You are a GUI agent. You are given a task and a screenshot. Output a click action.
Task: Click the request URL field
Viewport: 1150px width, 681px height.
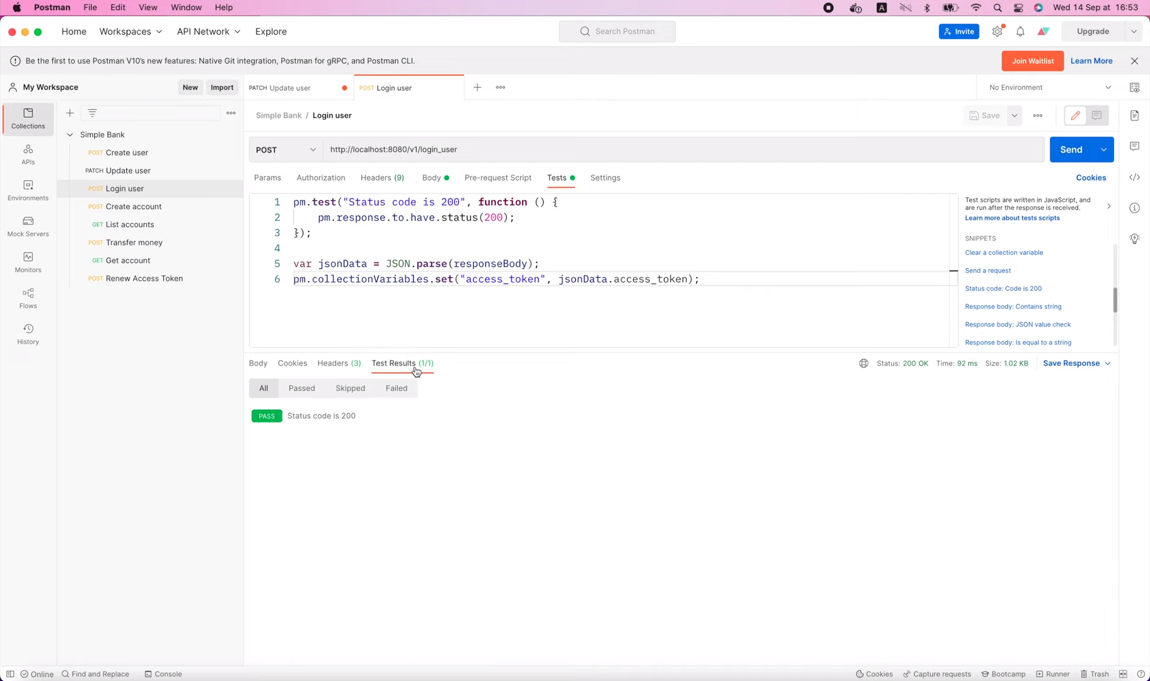(683, 149)
